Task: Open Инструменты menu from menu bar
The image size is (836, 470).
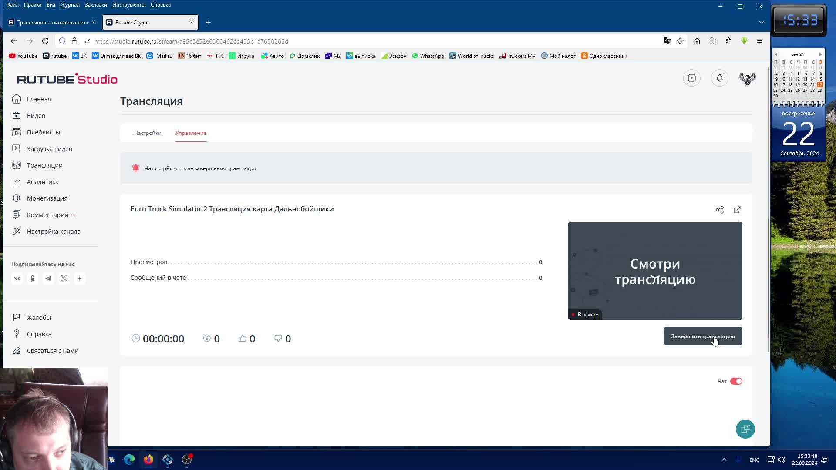Action: pos(128,5)
